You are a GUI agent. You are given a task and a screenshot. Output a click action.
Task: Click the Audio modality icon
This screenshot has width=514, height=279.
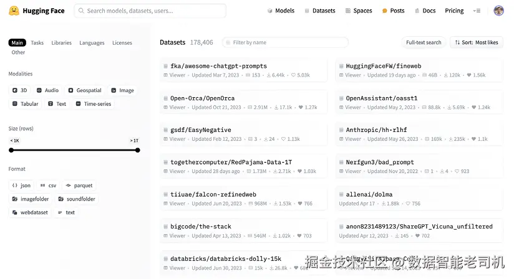39,90
